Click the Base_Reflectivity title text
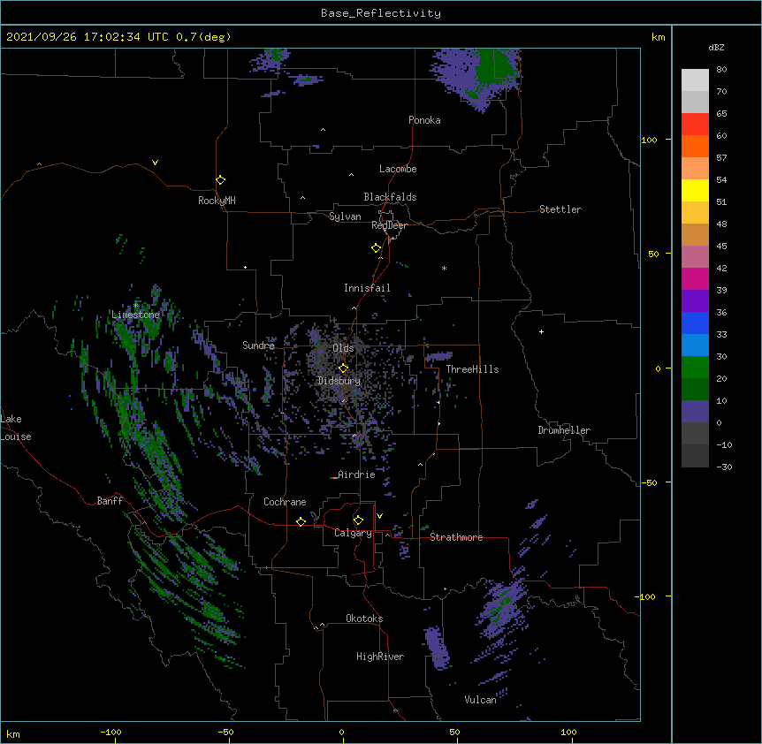 point(381,13)
